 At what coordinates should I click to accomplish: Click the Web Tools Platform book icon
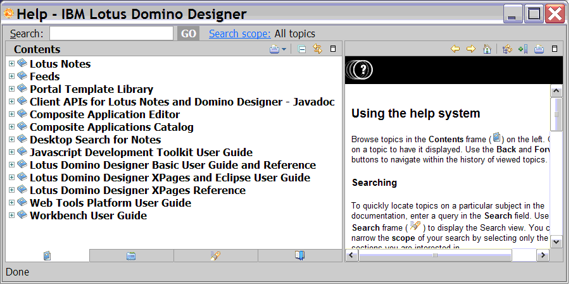[x=22, y=202]
